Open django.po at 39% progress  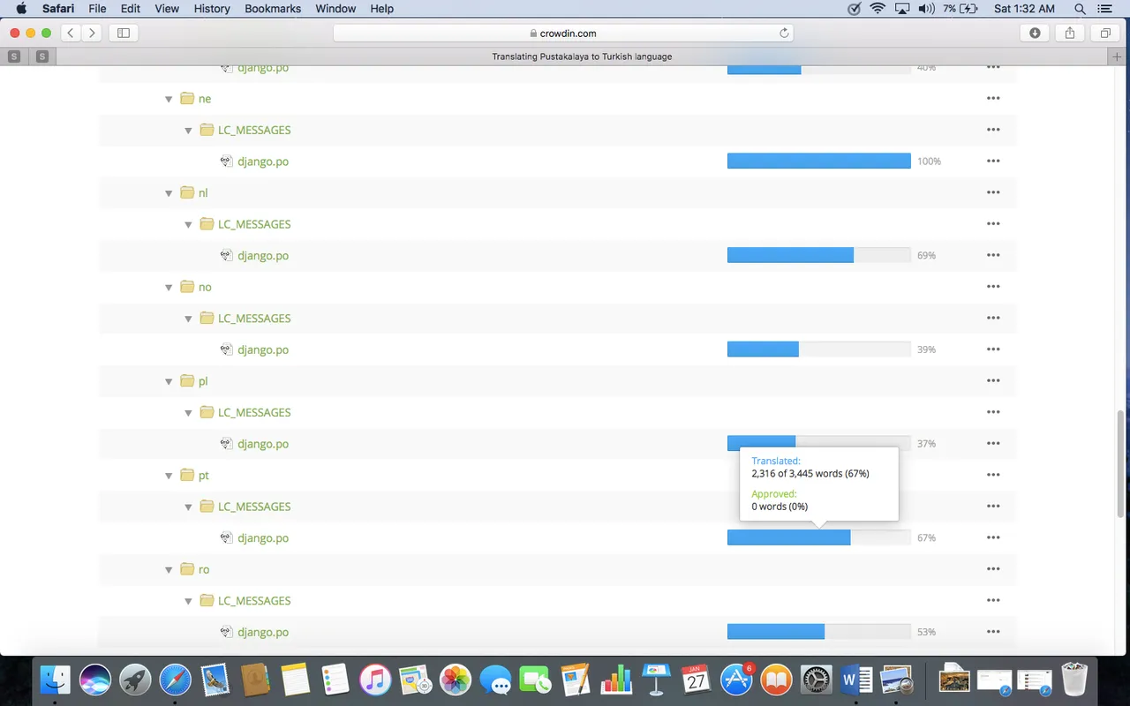click(x=263, y=350)
